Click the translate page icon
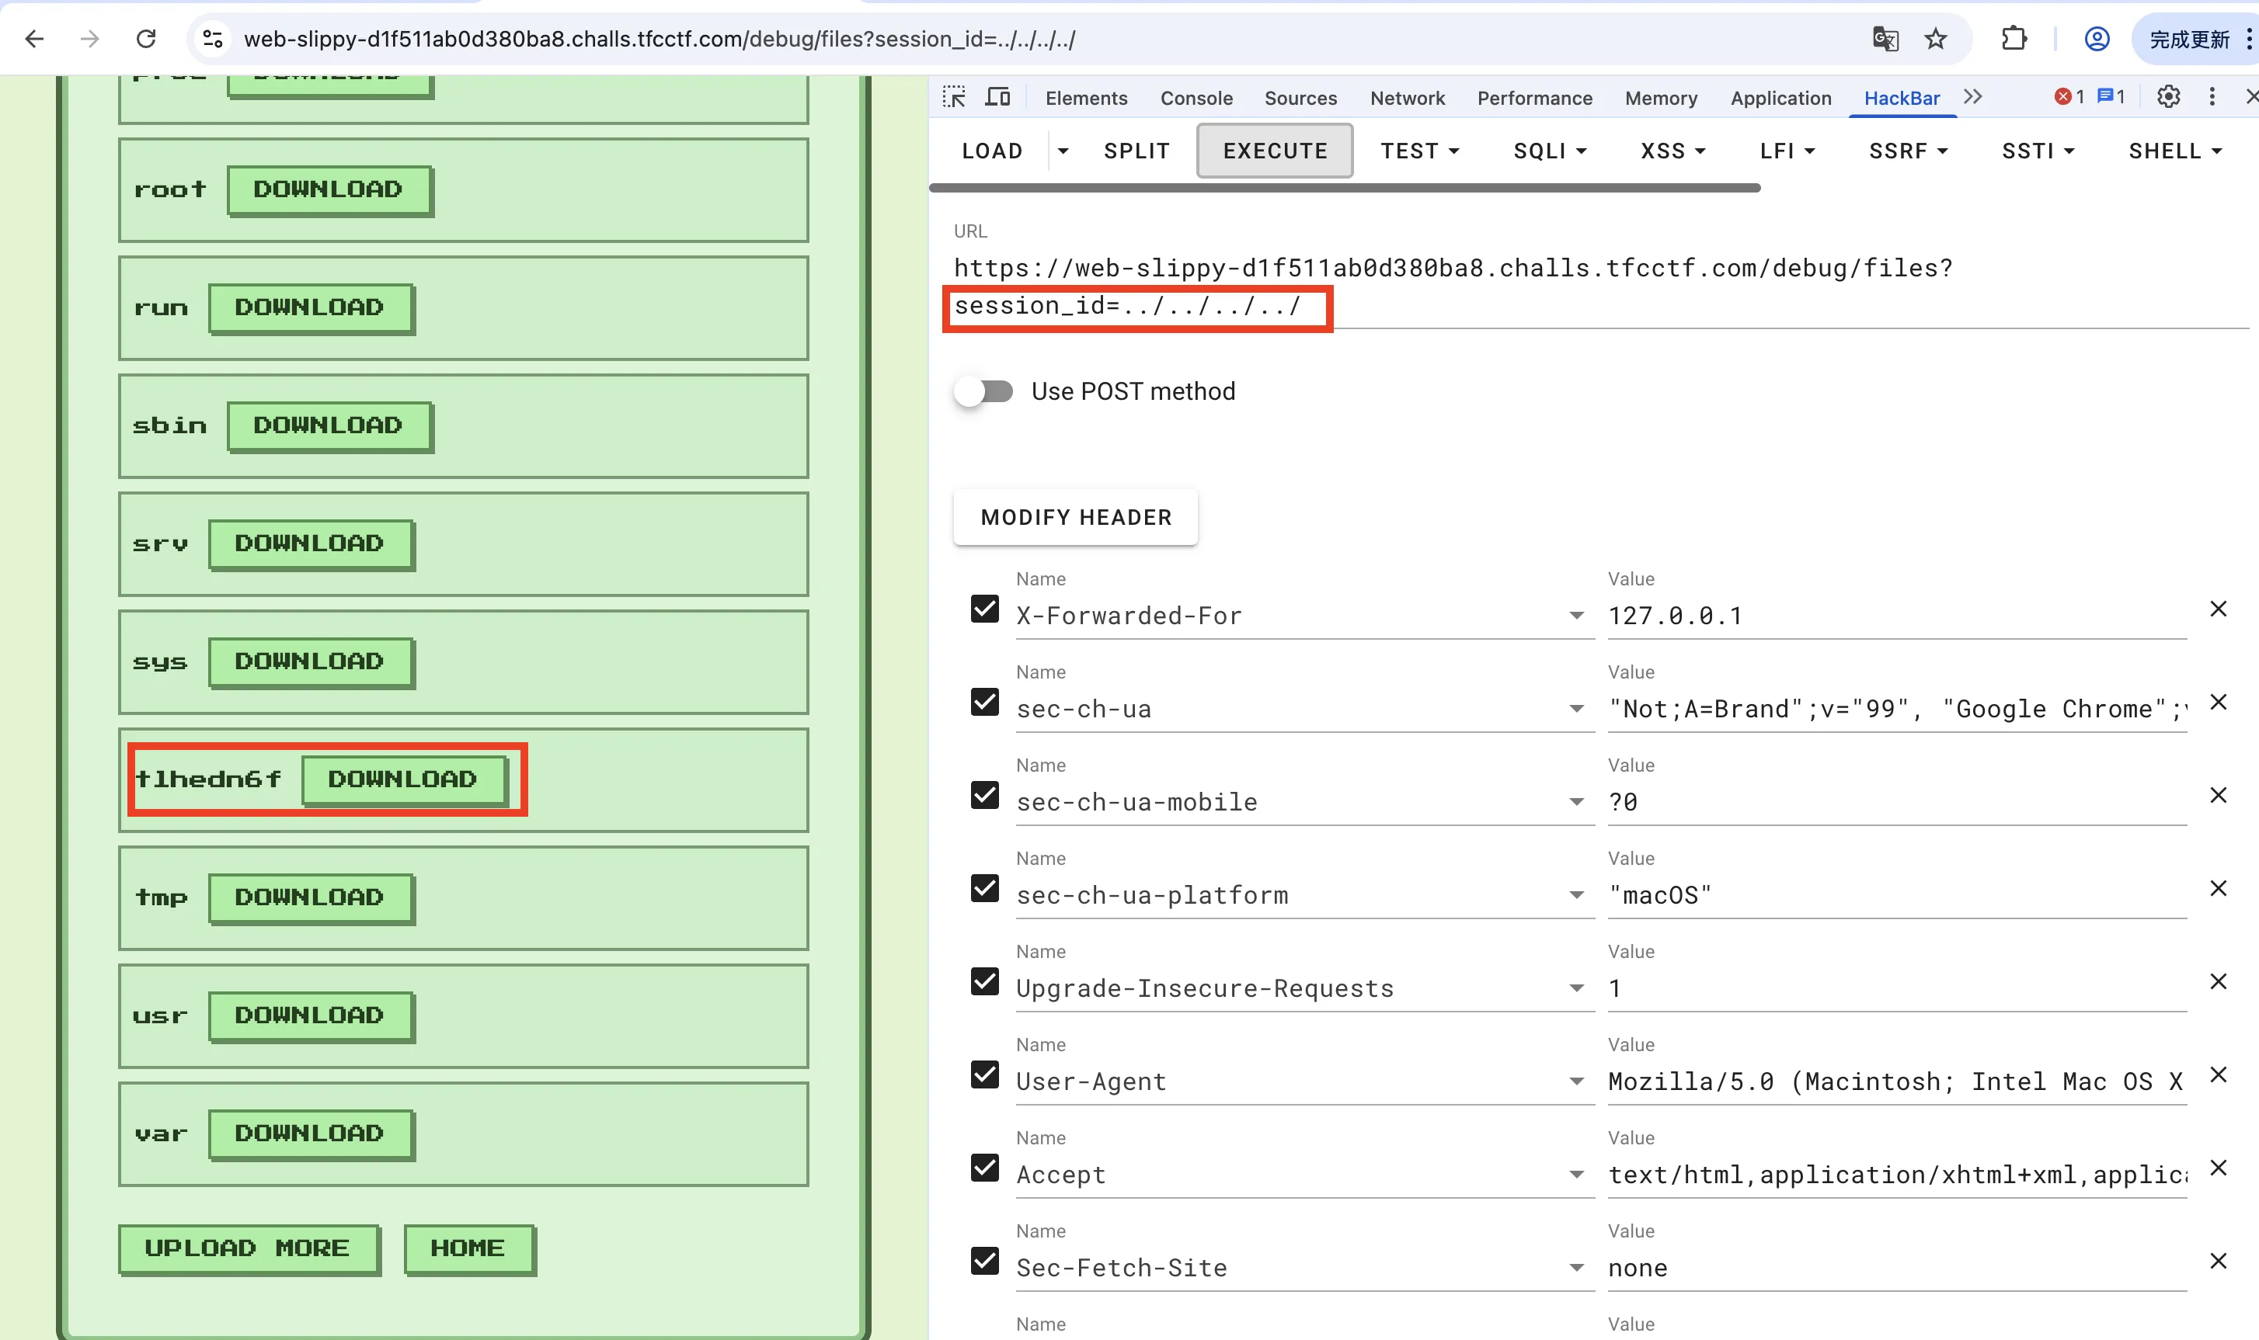The width and height of the screenshot is (2259, 1340). pos(1886,39)
